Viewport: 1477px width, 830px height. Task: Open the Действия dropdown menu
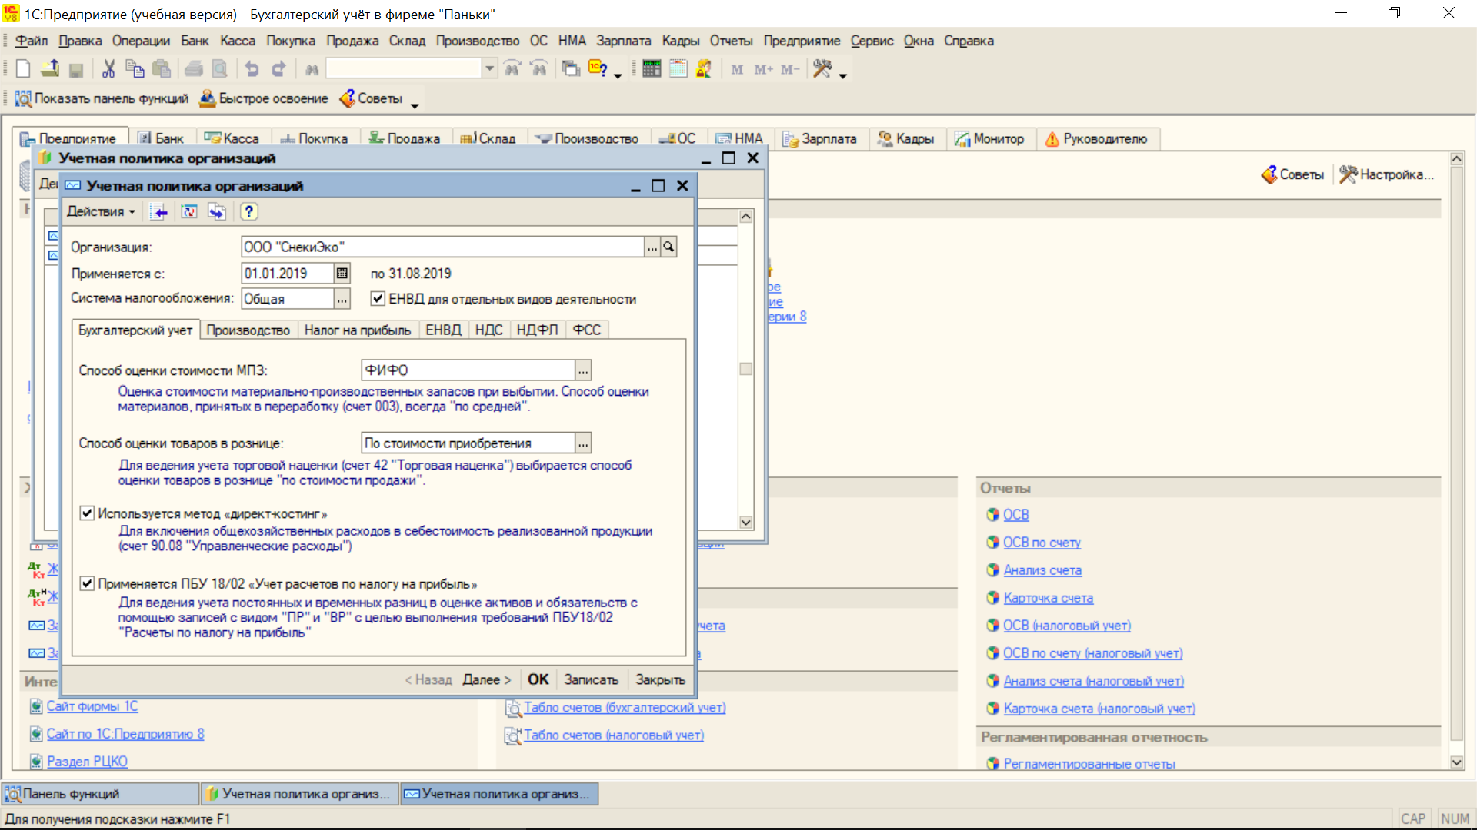(x=101, y=212)
